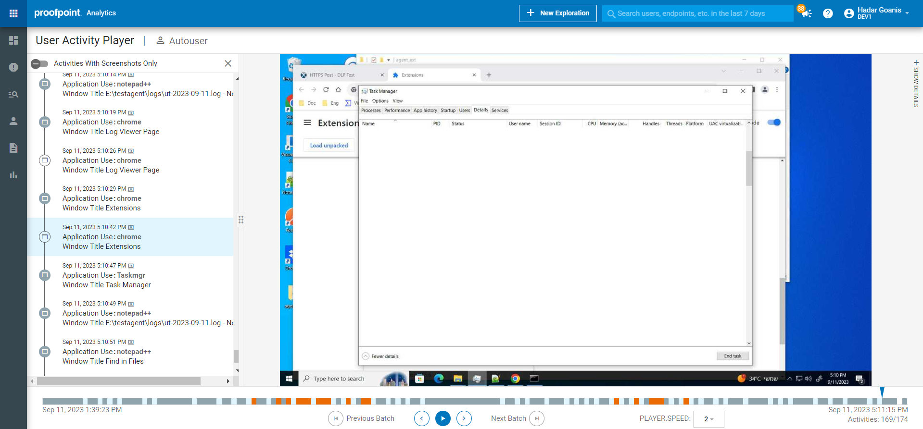Viewport: 923px width, 429px height.
Task: Click the search users and endpoints field
Action: coord(697,13)
